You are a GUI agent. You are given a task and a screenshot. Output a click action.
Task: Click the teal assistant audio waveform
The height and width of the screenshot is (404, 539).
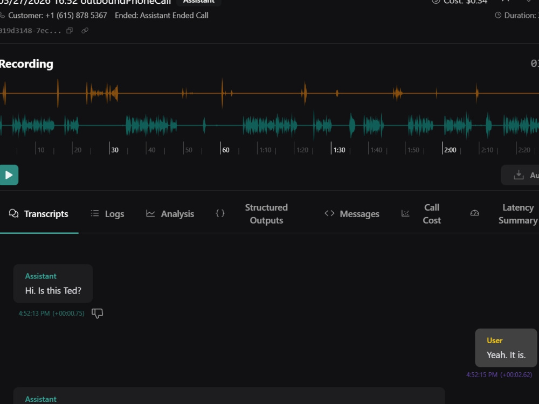pyautogui.click(x=269, y=126)
